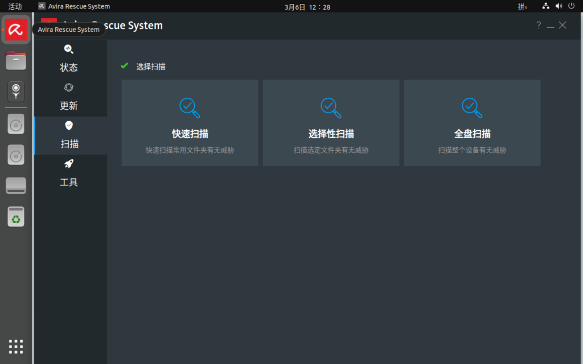Show applications grid in dock
Image resolution: width=583 pixels, height=364 pixels.
point(15,346)
